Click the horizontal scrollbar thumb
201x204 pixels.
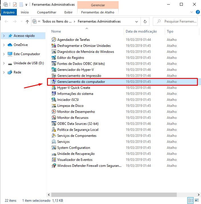(114, 195)
